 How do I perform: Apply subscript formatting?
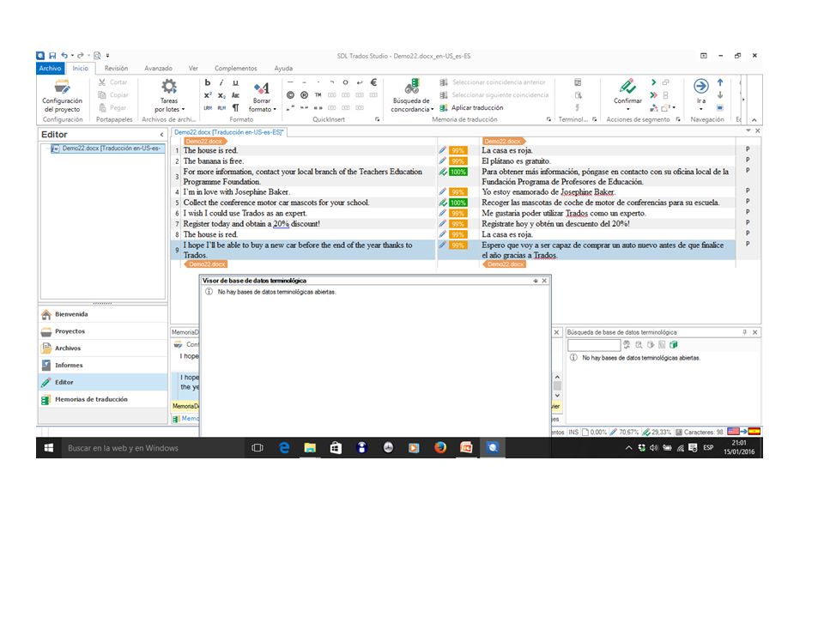coord(221,95)
